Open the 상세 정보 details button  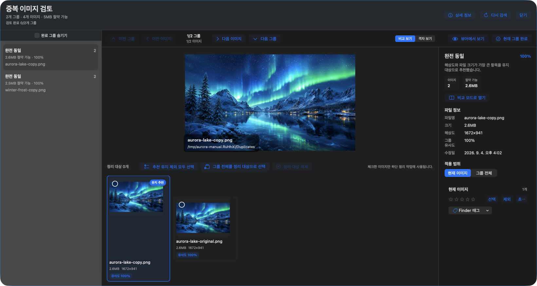tap(459, 15)
